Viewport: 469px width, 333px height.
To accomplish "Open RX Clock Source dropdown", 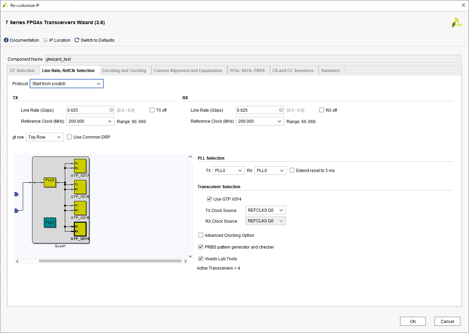I will click(x=266, y=221).
